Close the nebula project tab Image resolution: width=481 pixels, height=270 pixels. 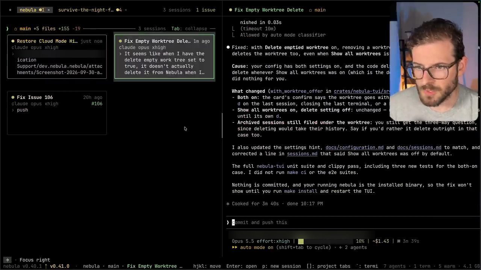click(48, 10)
